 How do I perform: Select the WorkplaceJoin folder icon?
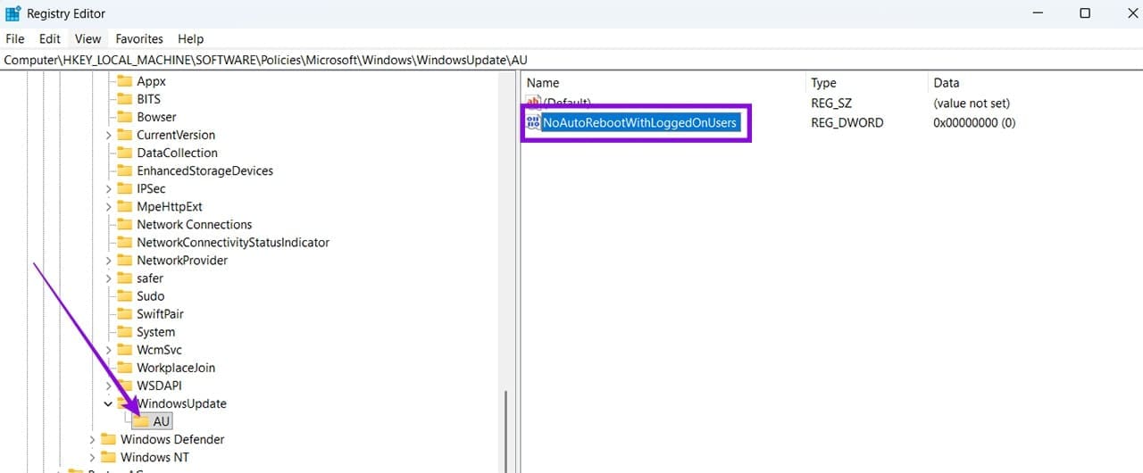click(124, 367)
